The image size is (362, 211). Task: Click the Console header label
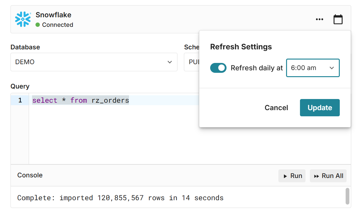30,175
